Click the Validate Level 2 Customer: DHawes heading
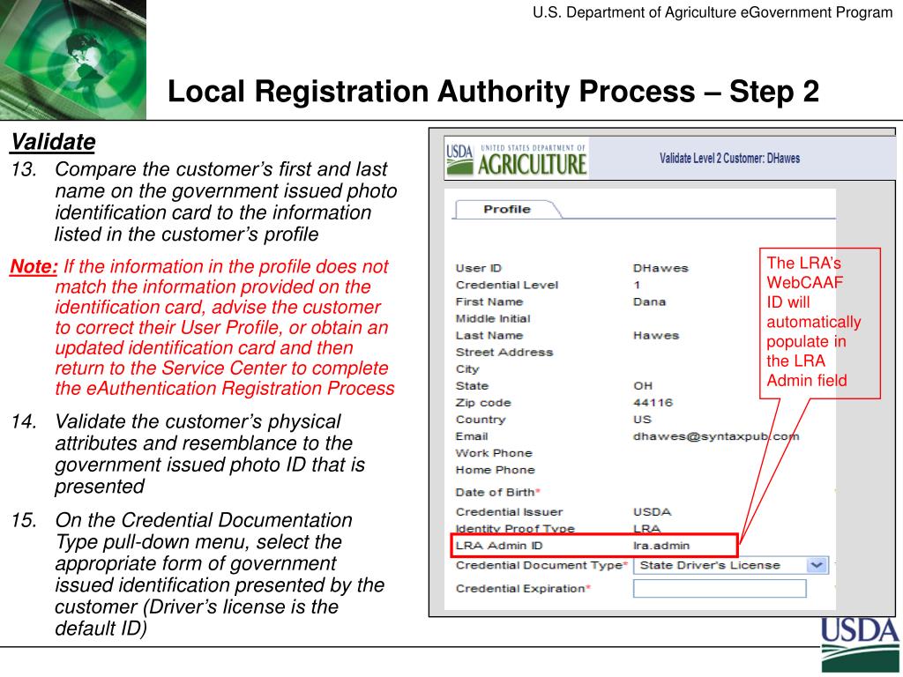Viewport: 903px width, 677px height. [x=729, y=159]
